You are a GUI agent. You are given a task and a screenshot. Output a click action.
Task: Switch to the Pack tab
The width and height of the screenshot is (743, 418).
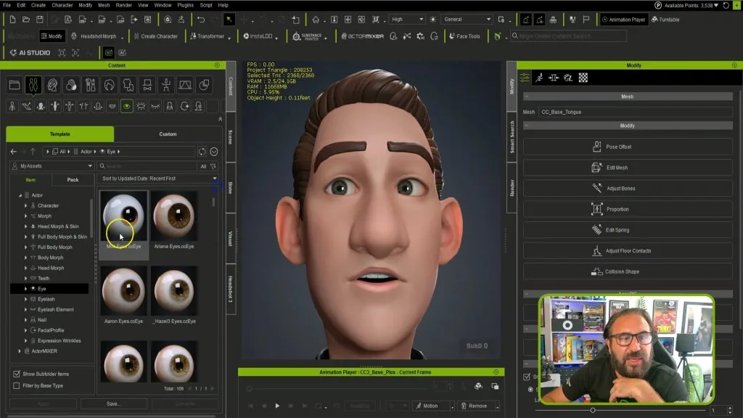[x=73, y=180]
